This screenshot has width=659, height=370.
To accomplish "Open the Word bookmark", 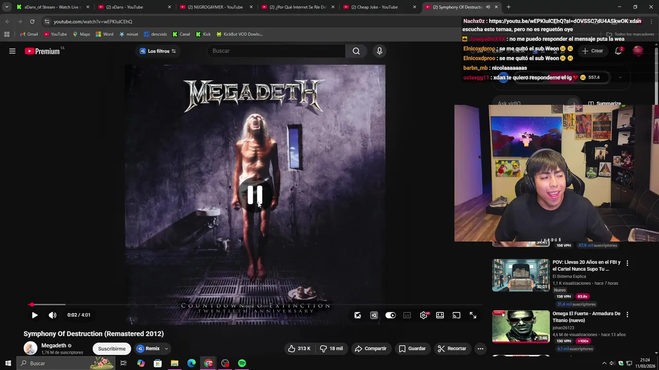I will 105,34.
